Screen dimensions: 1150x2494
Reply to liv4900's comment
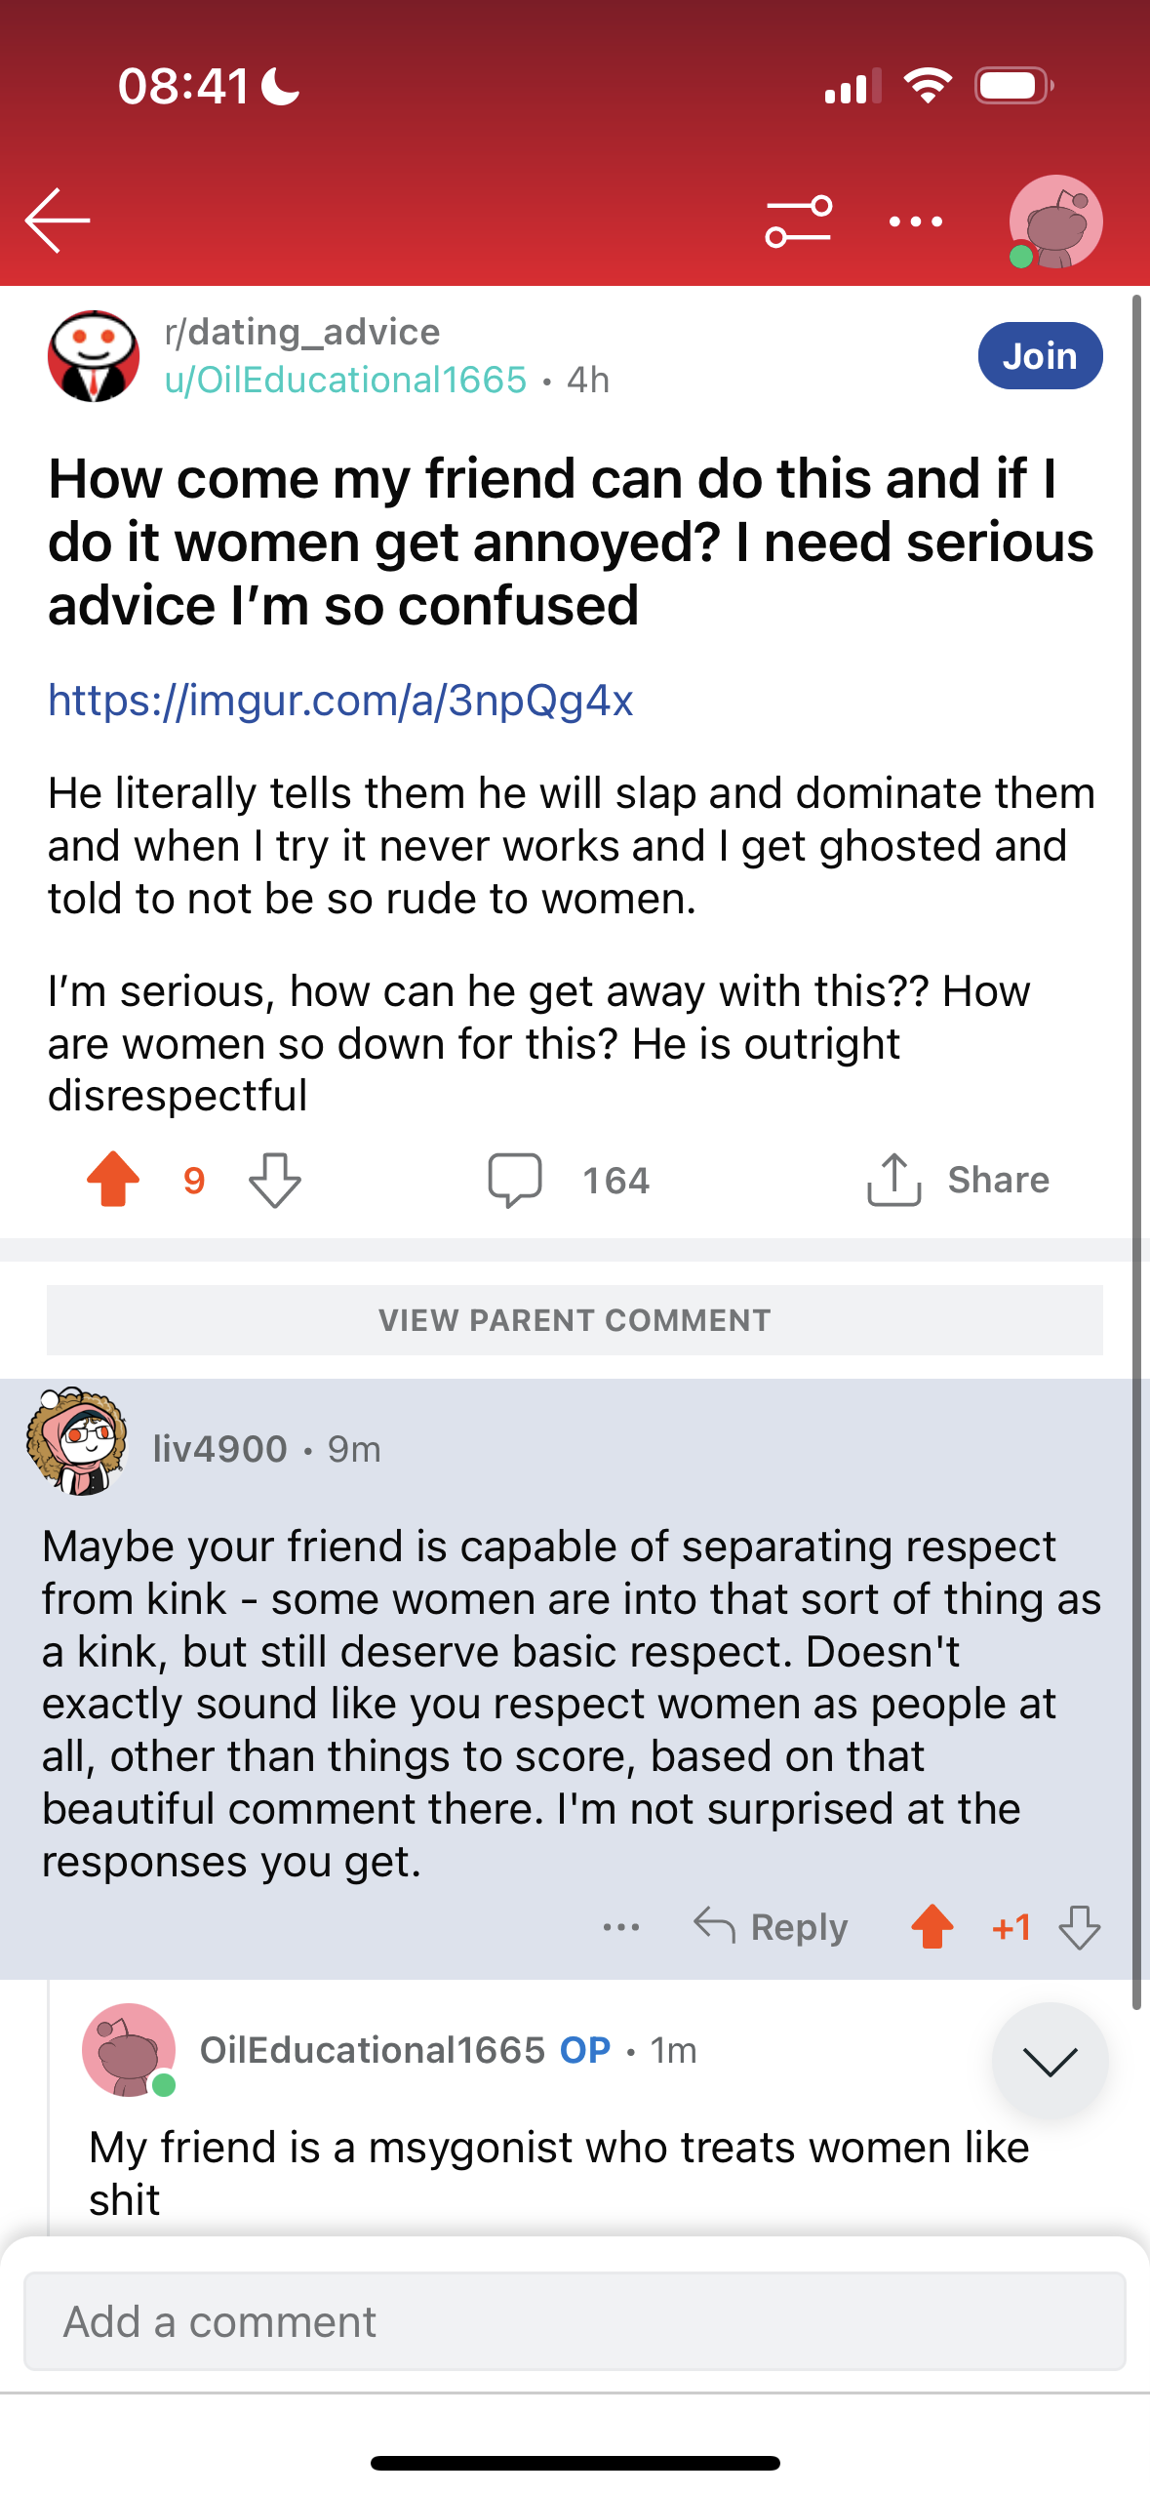[771, 1927]
